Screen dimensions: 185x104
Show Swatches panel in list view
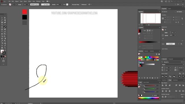click(x=157, y=54)
